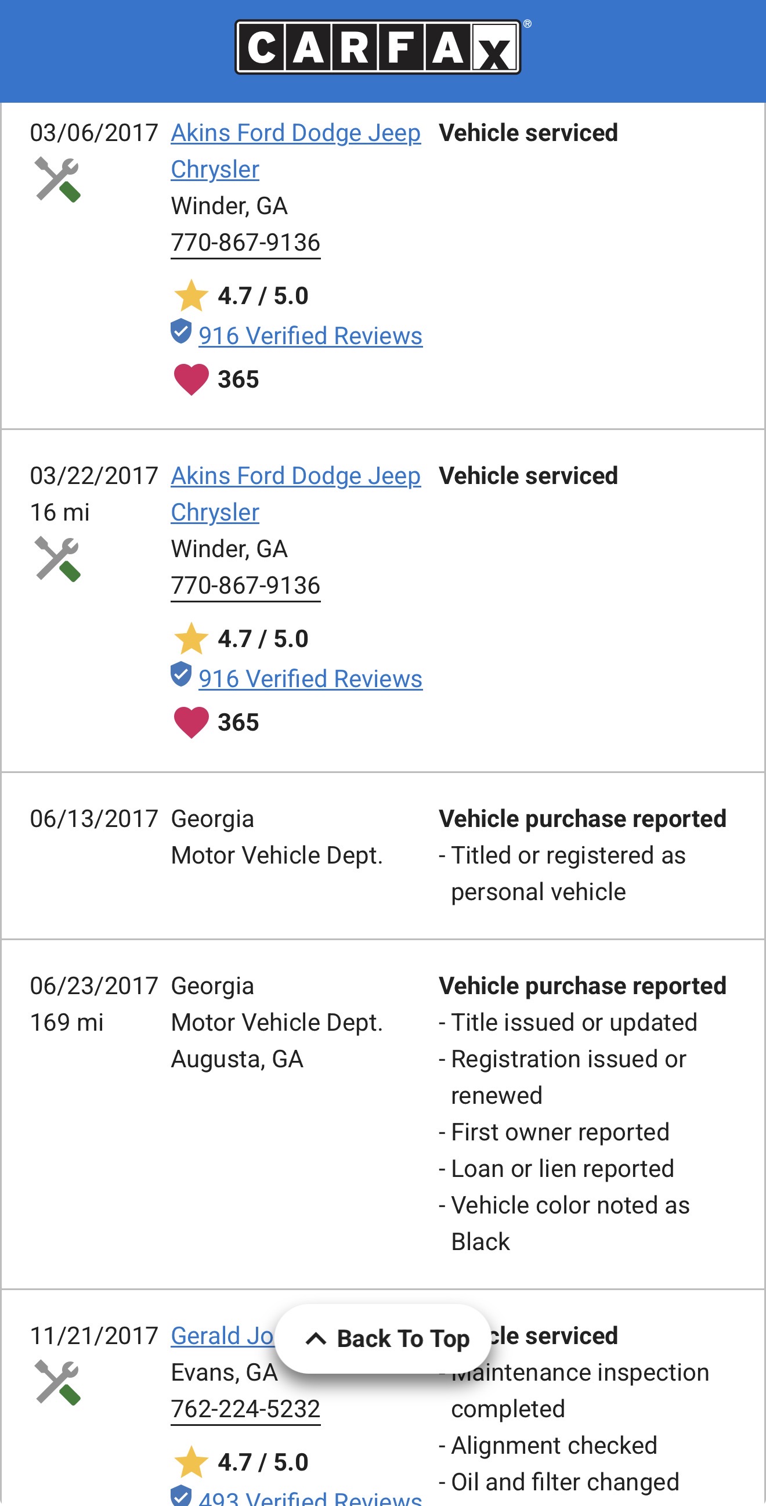Click the service wrench icon for 11/21/2017
The width and height of the screenshot is (766, 1506).
pos(57,1382)
